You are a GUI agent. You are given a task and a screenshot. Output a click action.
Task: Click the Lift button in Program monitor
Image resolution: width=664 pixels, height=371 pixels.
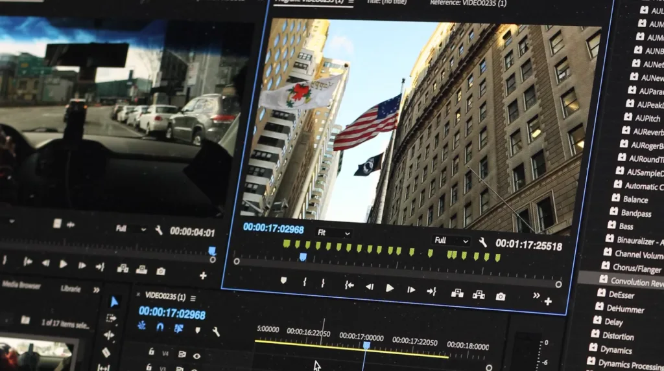click(x=457, y=293)
